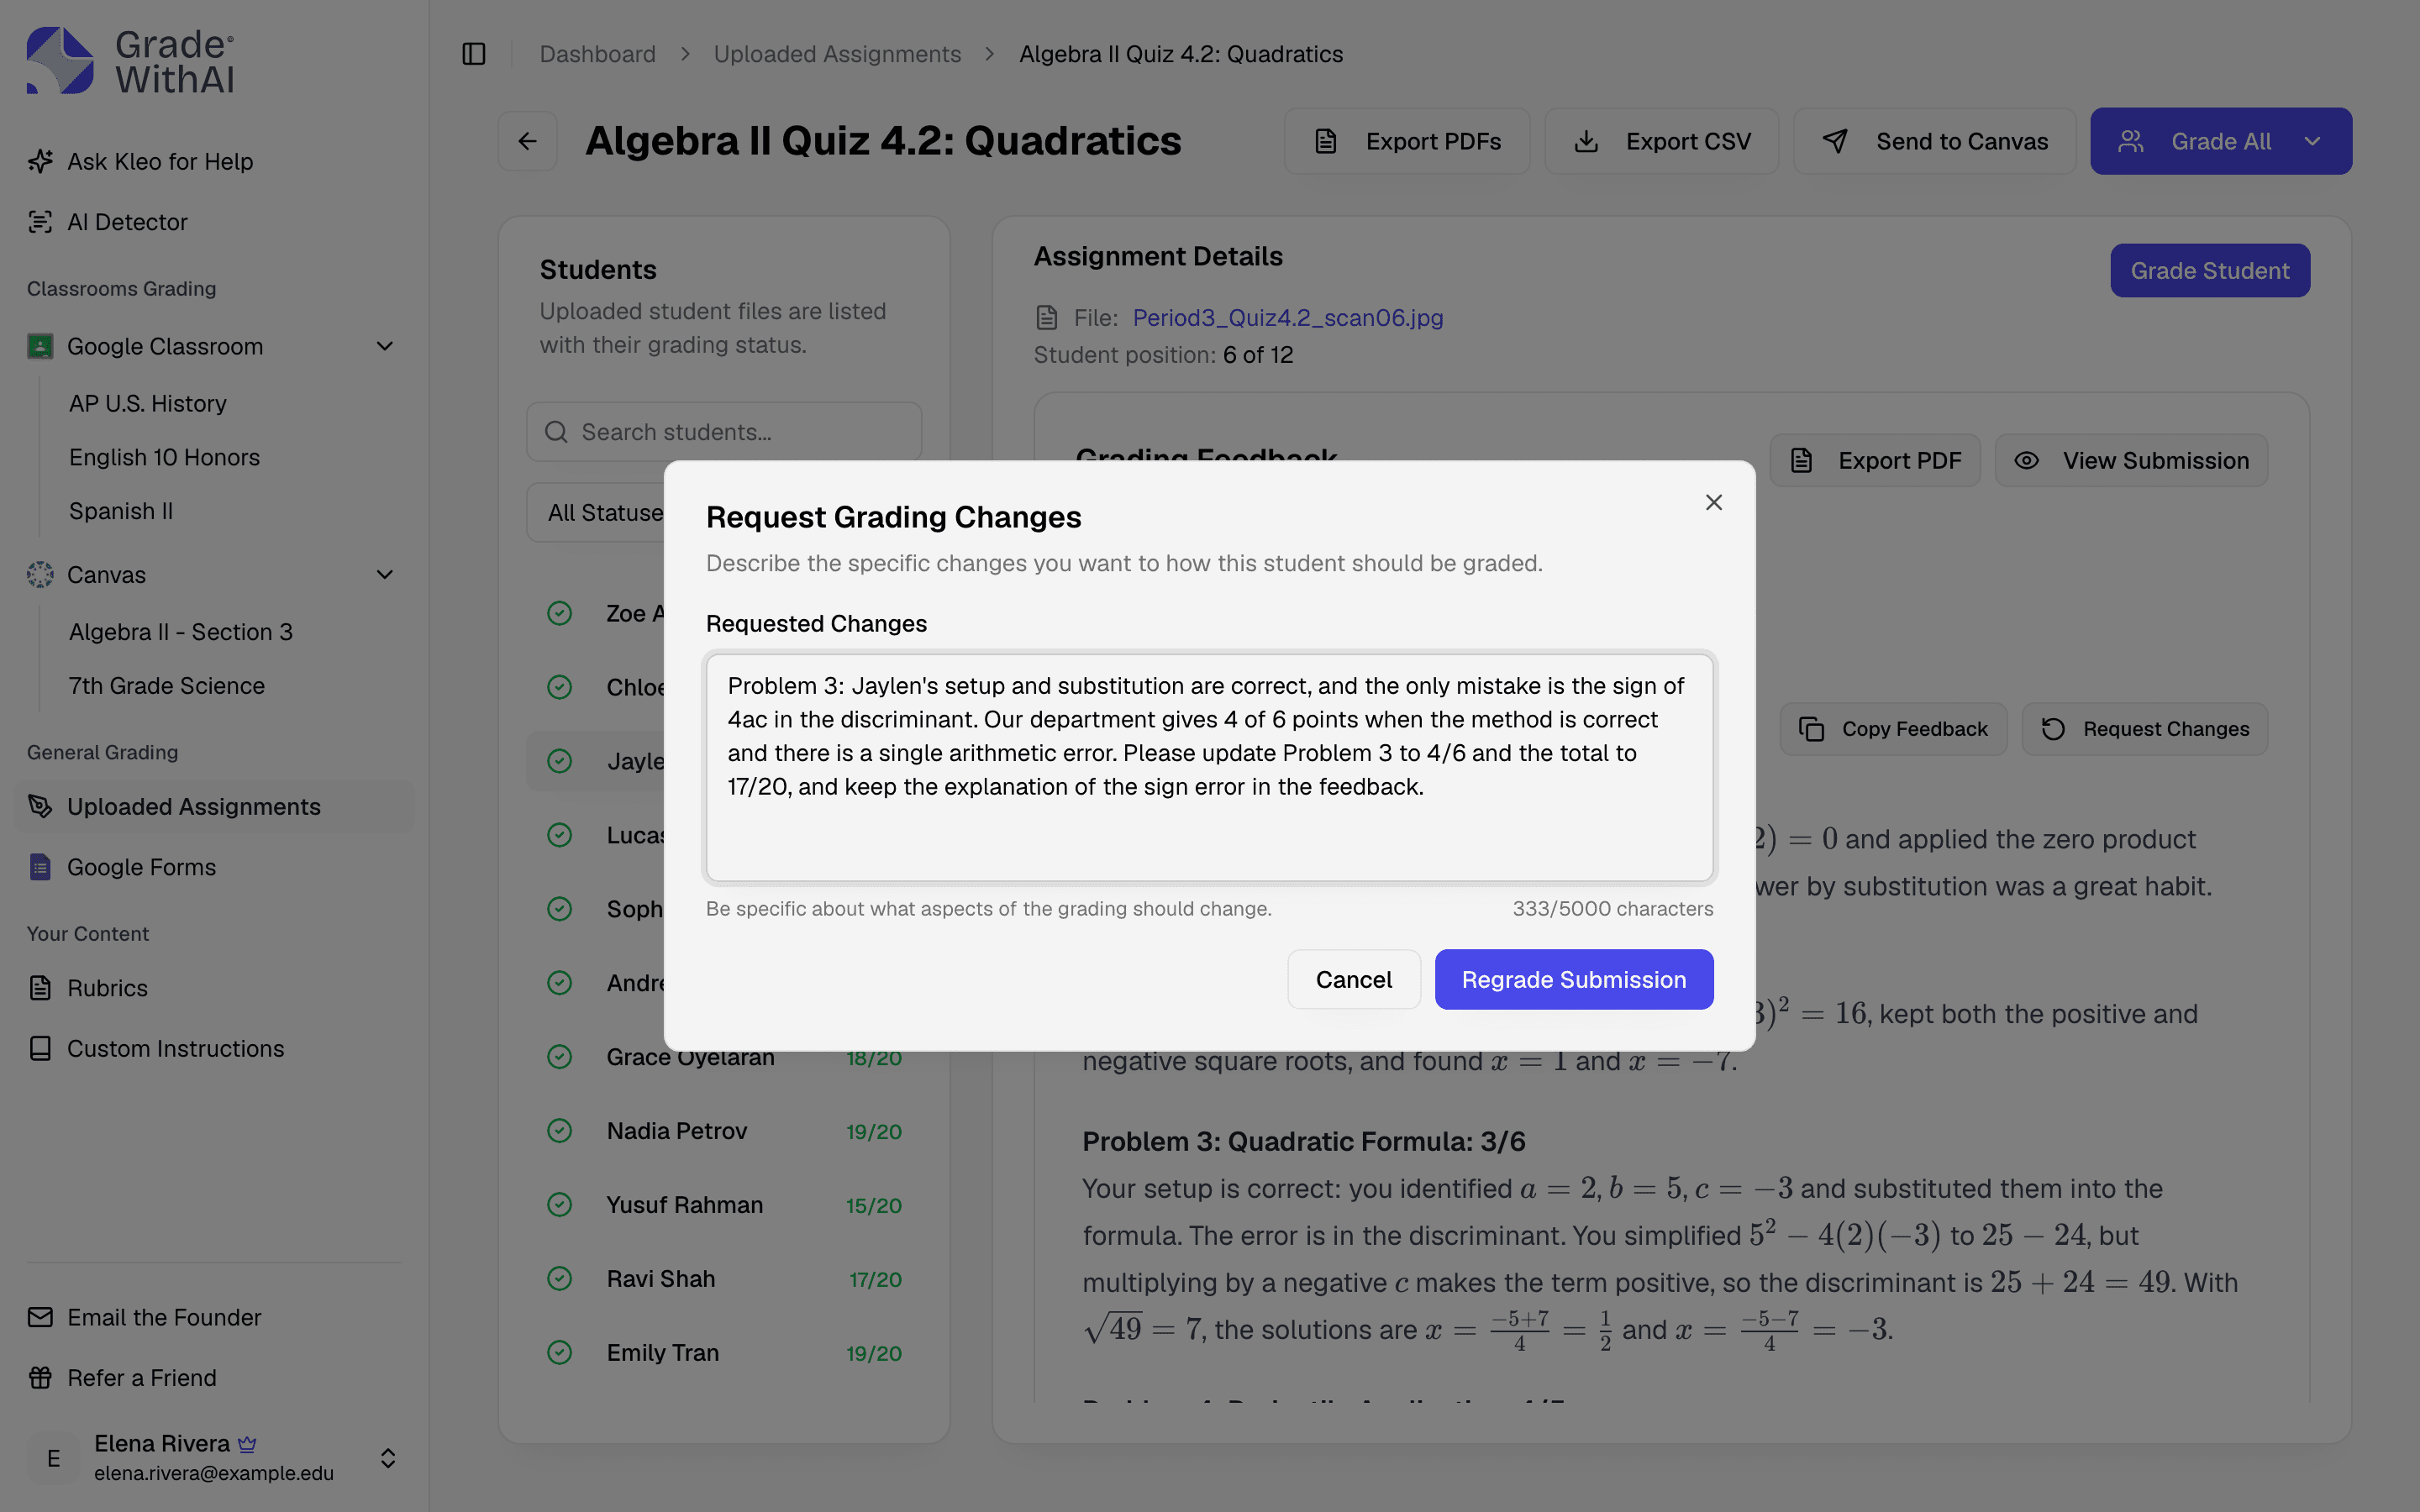This screenshot has height=1512, width=2420.
Task: Click the back arrow button
Action: tap(528, 141)
